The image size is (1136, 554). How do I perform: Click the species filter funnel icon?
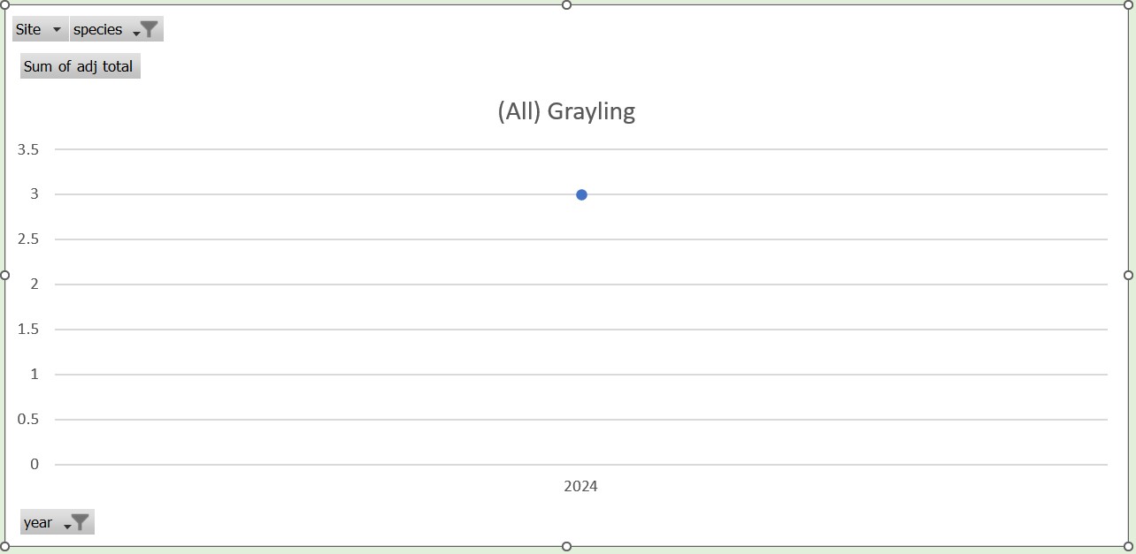[x=150, y=29]
